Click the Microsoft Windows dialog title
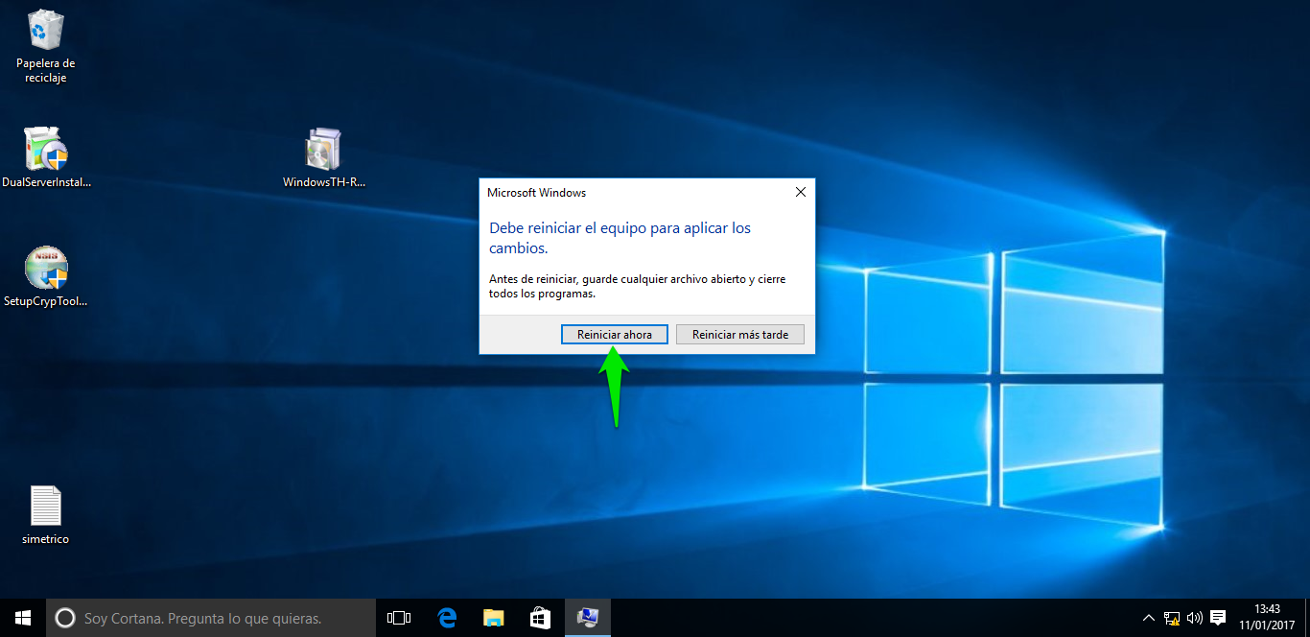This screenshot has width=1310, height=637. (536, 193)
